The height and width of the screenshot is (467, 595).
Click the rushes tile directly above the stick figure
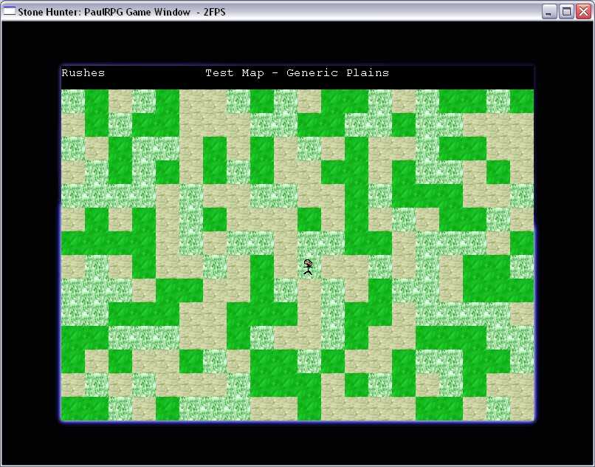(309, 243)
